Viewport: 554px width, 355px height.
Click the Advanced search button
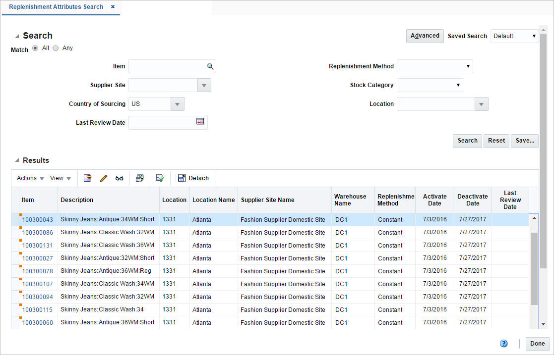425,36
